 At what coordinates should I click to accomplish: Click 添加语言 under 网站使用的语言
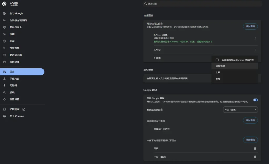[250, 26]
